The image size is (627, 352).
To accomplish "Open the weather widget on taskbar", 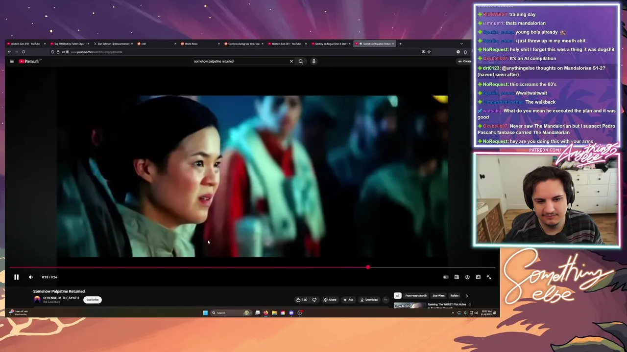I will [19, 312].
